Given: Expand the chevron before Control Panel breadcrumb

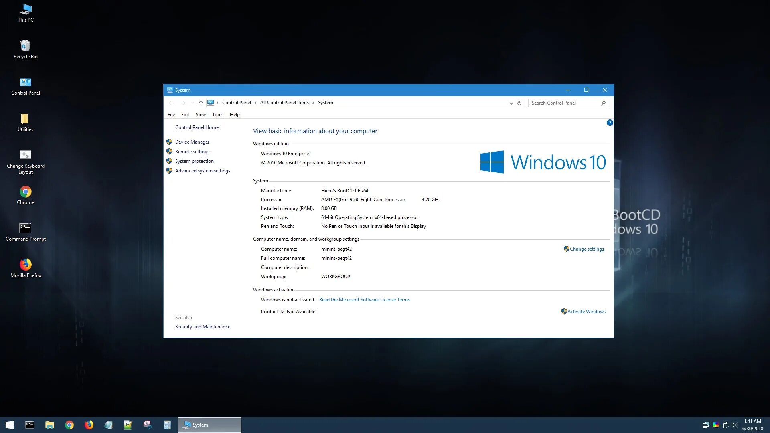Looking at the screenshot, I should [217, 103].
